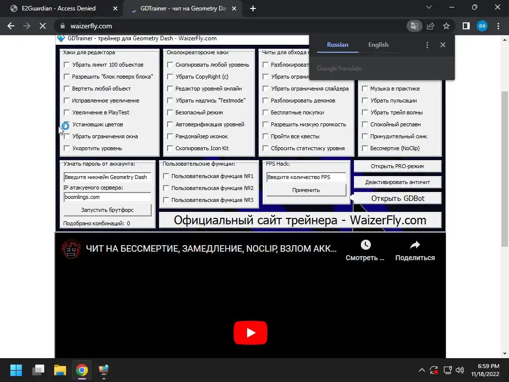Toggle 'Рандомайзер иконок' checkbox
This screenshot has width=509, height=382.
pos(170,136)
